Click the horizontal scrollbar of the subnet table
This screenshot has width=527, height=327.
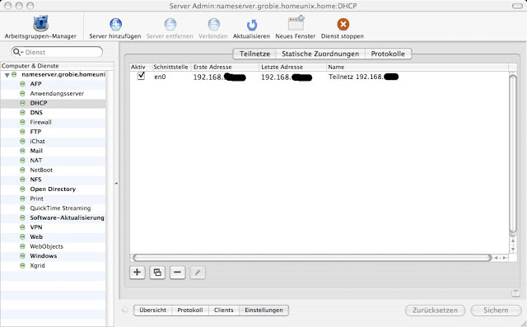click(x=312, y=258)
